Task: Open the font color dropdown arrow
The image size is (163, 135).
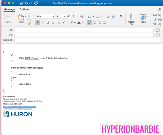Action: [83, 23]
